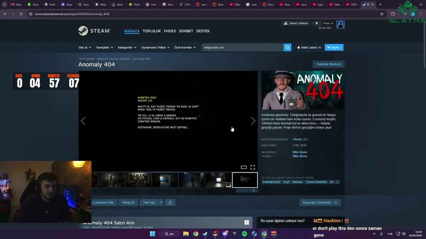Click the Takip Et follow button

click(x=128, y=202)
